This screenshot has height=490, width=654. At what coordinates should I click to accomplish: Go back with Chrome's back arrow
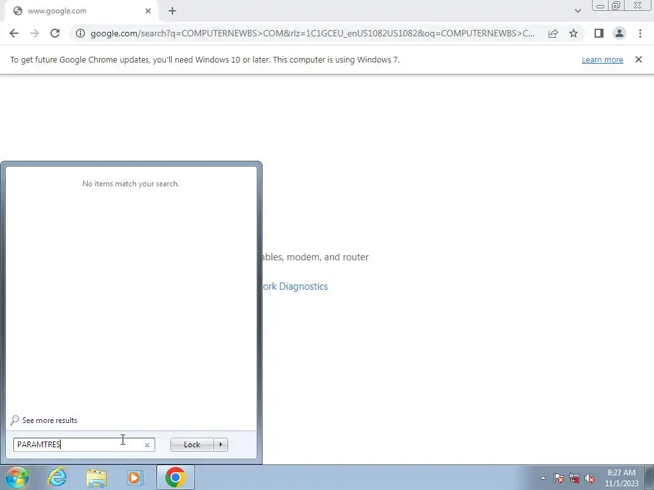tap(14, 33)
